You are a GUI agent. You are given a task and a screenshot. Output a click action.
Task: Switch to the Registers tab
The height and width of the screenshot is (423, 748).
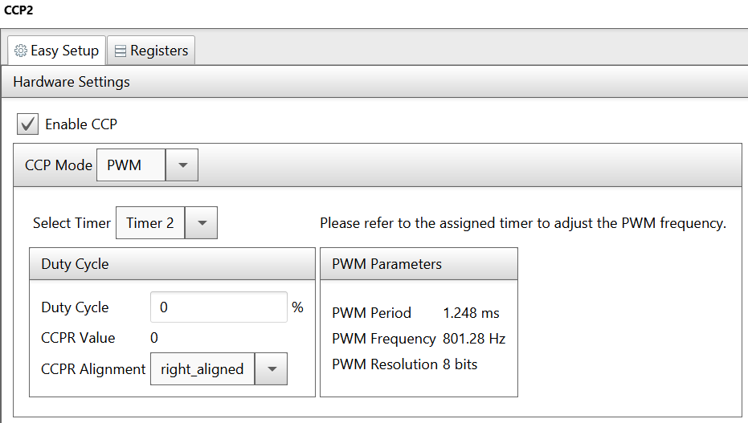151,51
